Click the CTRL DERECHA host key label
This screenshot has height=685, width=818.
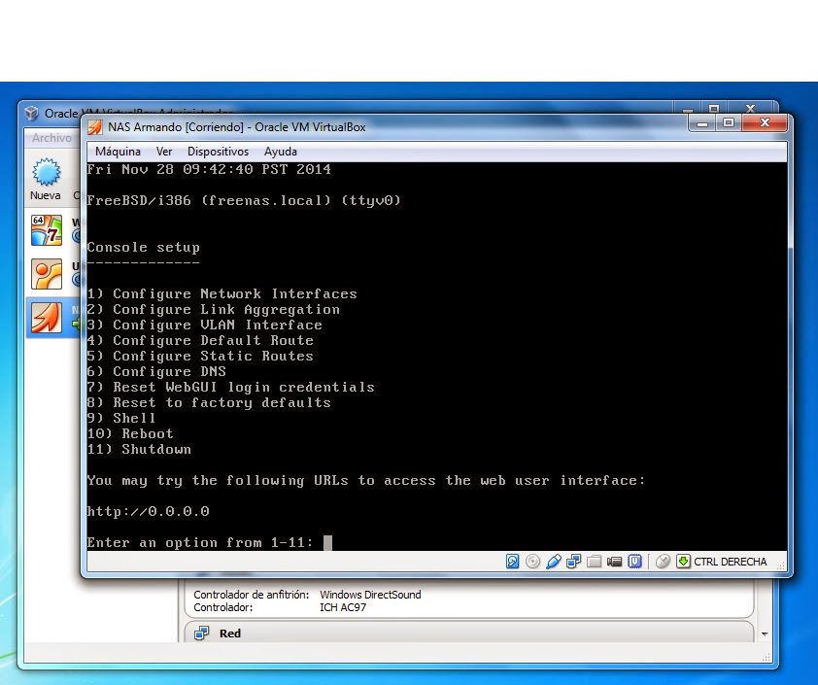[730, 562]
